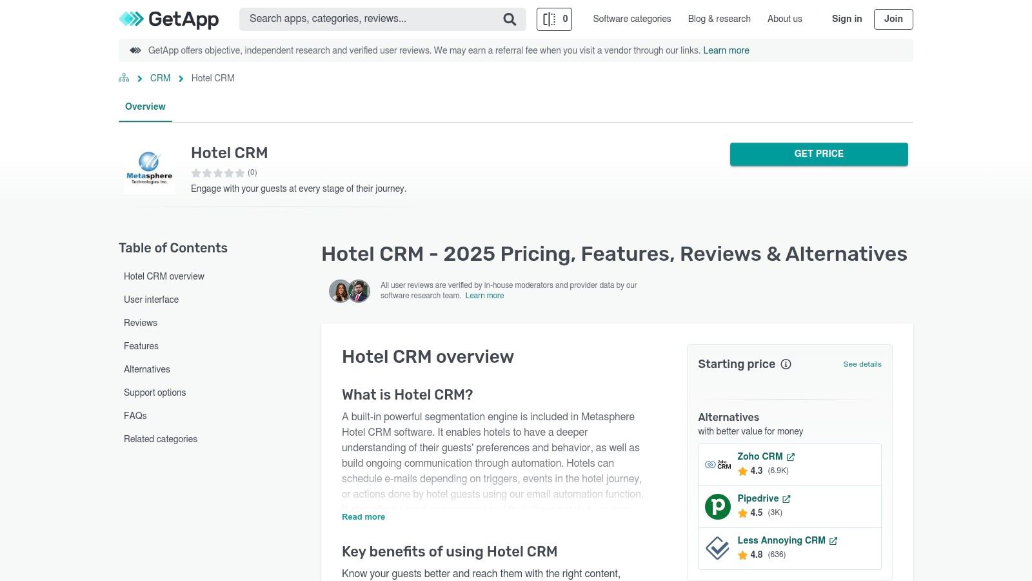Click the reviewers' avatar photos
The width and height of the screenshot is (1032, 581).
click(350, 291)
